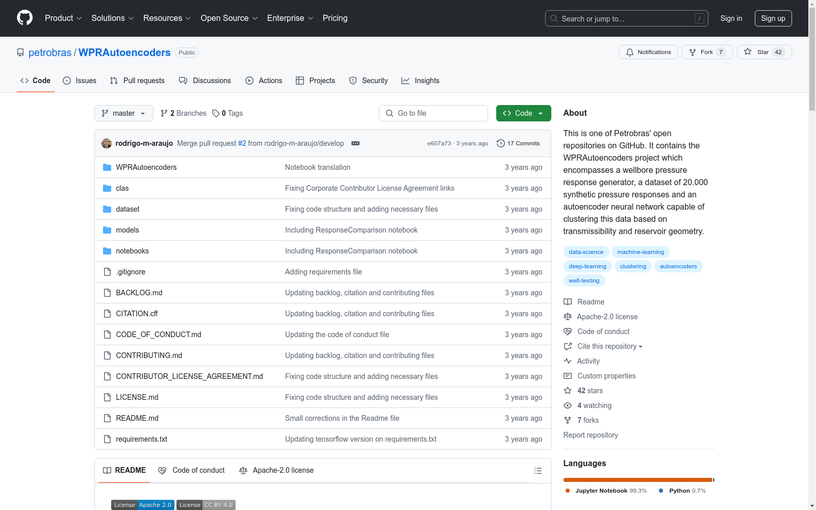
Task: Open the master branch selector
Action: pyautogui.click(x=124, y=113)
